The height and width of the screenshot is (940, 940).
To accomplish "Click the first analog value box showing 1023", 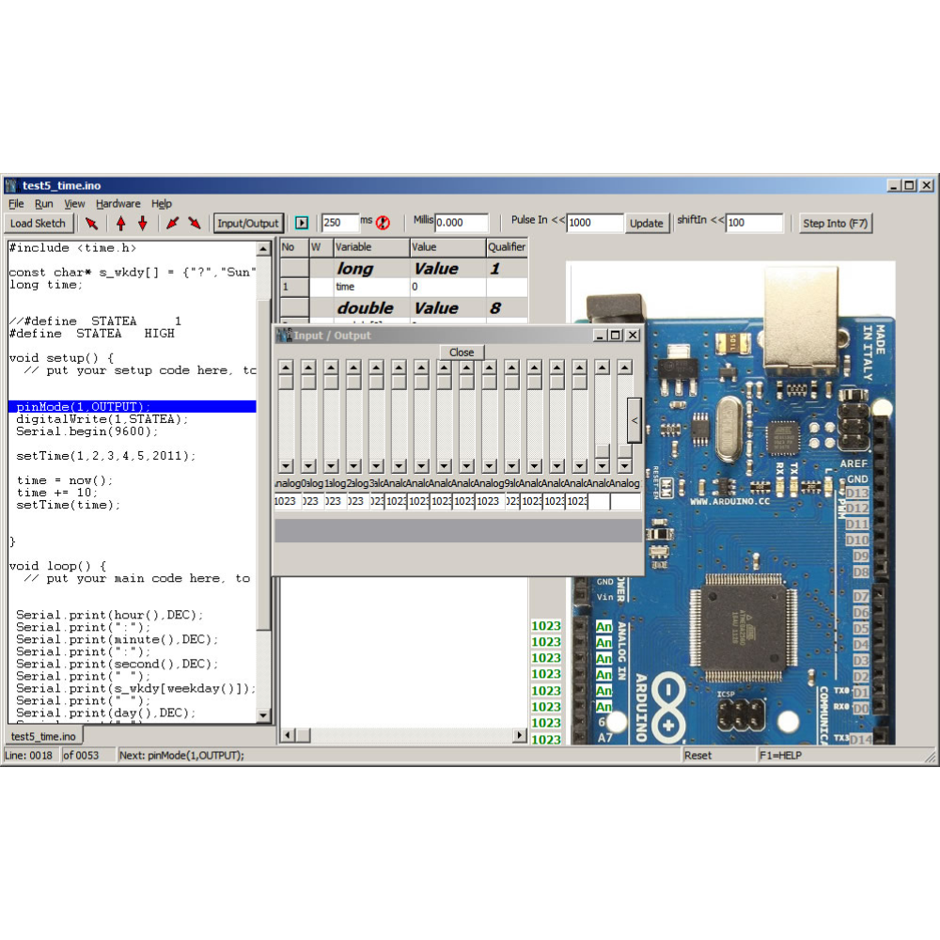I will click(286, 501).
